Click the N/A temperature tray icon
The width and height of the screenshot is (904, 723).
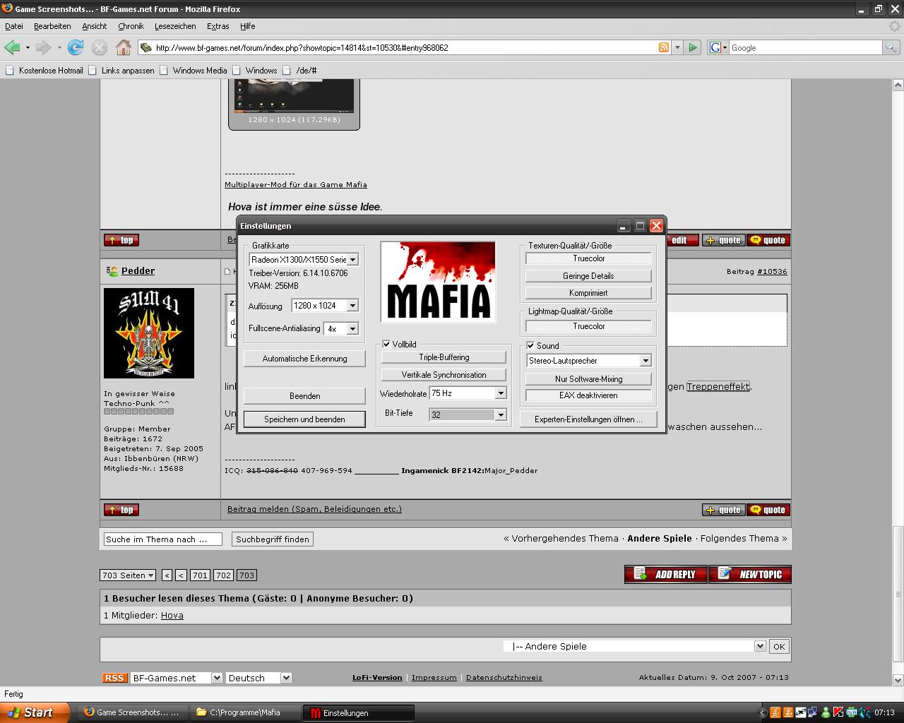tap(851, 712)
